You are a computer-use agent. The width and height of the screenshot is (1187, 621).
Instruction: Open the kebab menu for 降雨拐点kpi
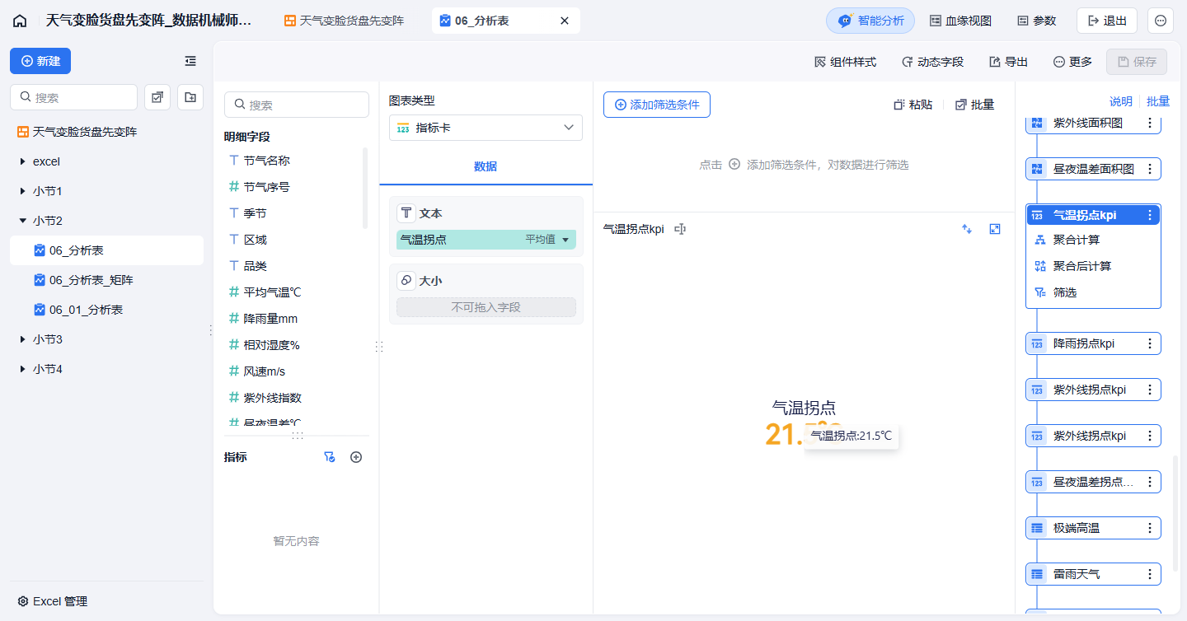coord(1150,343)
